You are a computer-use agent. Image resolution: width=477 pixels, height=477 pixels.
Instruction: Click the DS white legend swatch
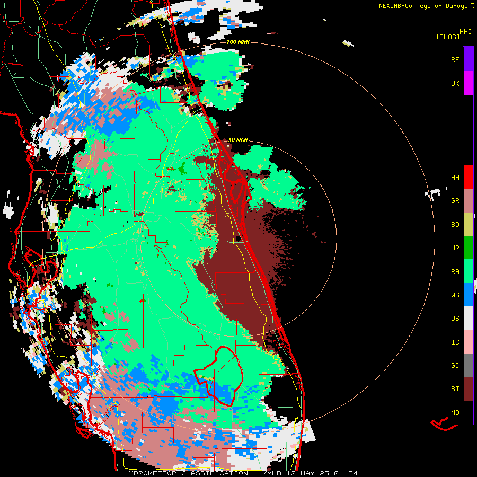pyautogui.click(x=468, y=319)
